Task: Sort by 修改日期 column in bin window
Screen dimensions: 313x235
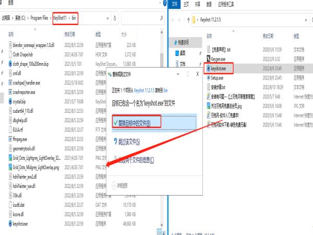Action: tap(69, 34)
